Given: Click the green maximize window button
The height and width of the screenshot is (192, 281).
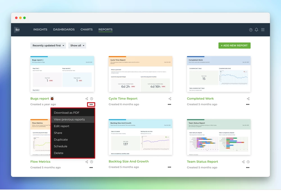Looking at the screenshot, I should [x=24, y=18].
